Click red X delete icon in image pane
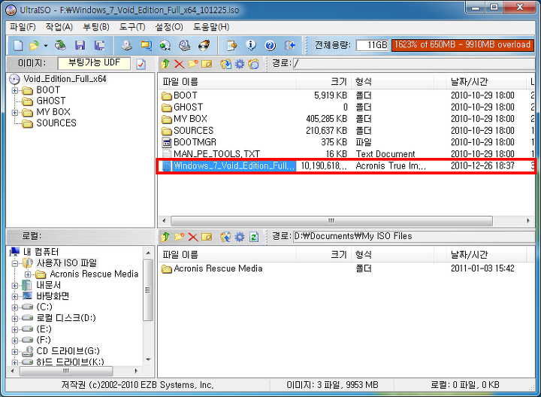The width and height of the screenshot is (541, 397). pos(179,64)
